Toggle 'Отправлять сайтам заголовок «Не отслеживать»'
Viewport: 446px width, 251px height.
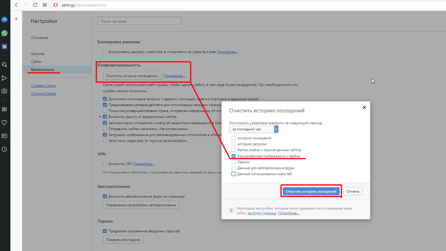click(x=105, y=129)
